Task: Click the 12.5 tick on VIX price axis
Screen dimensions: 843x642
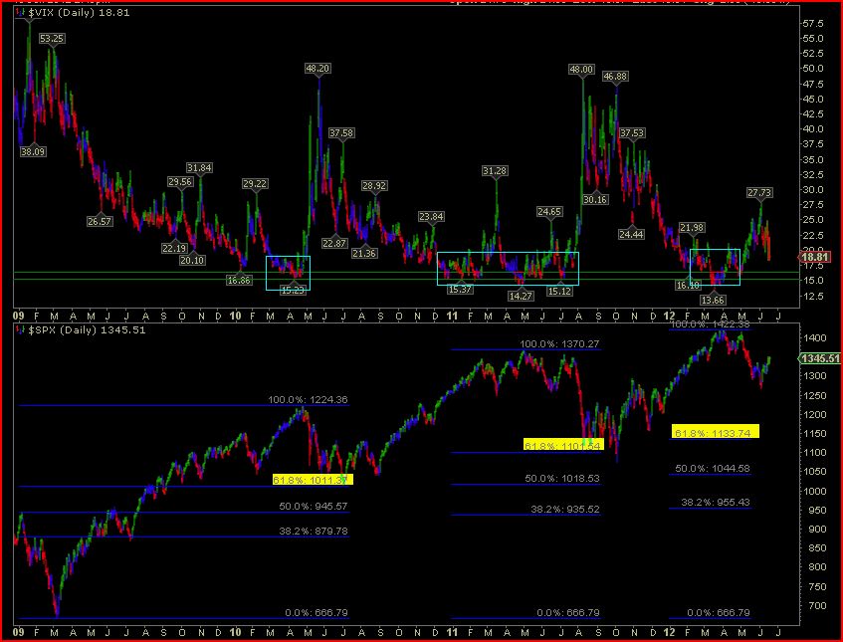Action: point(813,296)
